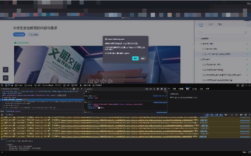Confirm the mooc1.chaoxing.com alert dialog
The height and width of the screenshot is (156, 251).
135,58
